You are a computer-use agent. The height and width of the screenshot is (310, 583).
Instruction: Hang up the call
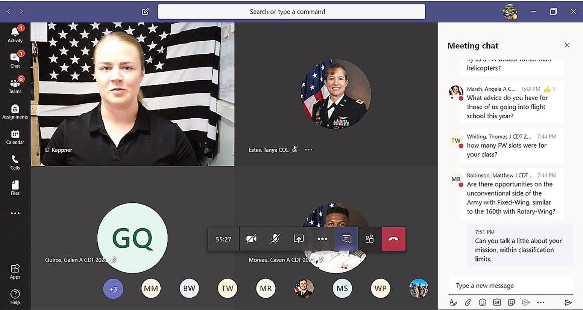tap(393, 239)
